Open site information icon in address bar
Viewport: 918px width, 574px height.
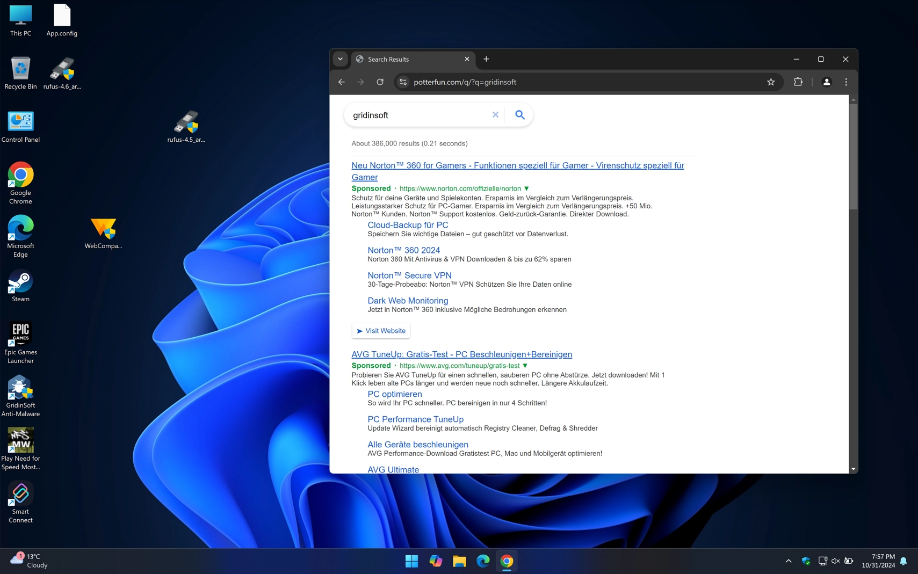click(x=403, y=82)
